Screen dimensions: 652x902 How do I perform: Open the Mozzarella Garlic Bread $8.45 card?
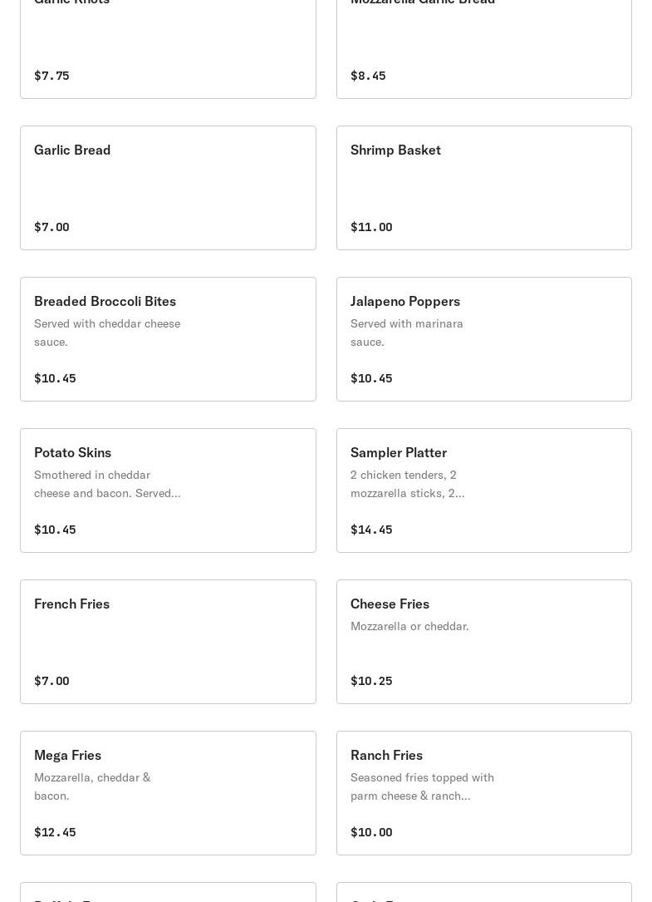[483, 50]
